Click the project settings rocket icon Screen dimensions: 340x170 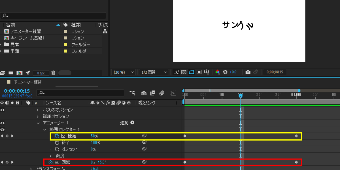click(28, 73)
